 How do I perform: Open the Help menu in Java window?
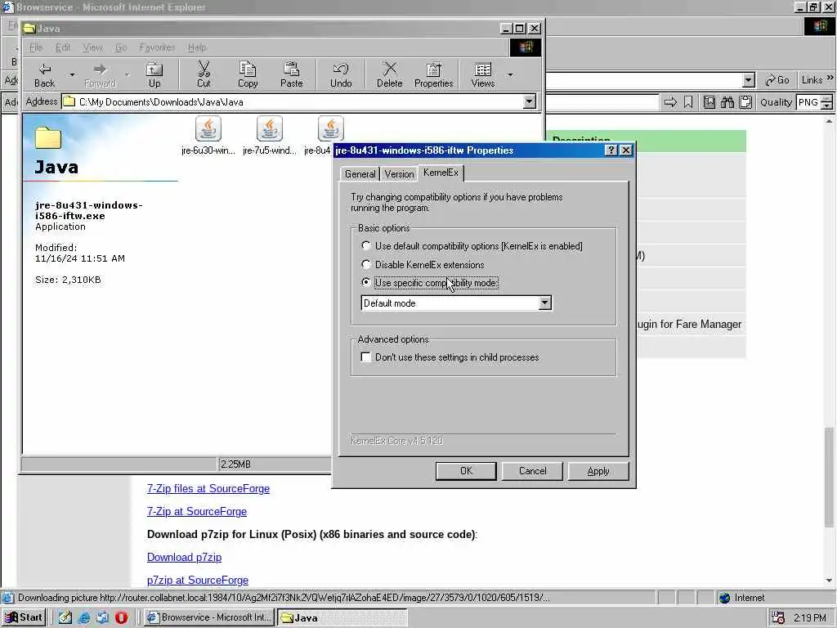(197, 47)
